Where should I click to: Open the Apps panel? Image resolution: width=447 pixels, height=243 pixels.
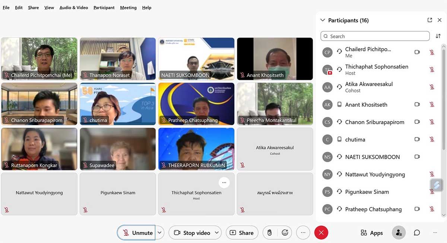click(x=372, y=233)
